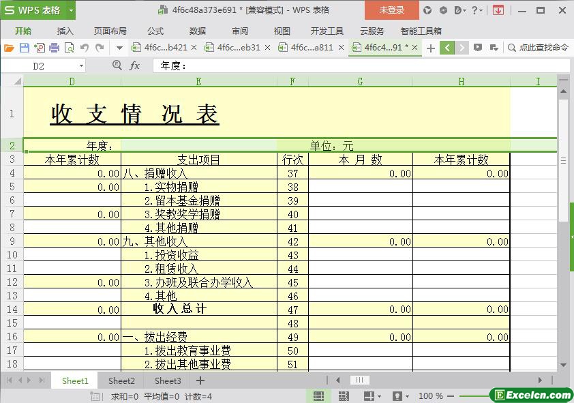Image resolution: width=574 pixels, height=403 pixels.
Task: Add a new sheet with plus icon
Action: 200,380
